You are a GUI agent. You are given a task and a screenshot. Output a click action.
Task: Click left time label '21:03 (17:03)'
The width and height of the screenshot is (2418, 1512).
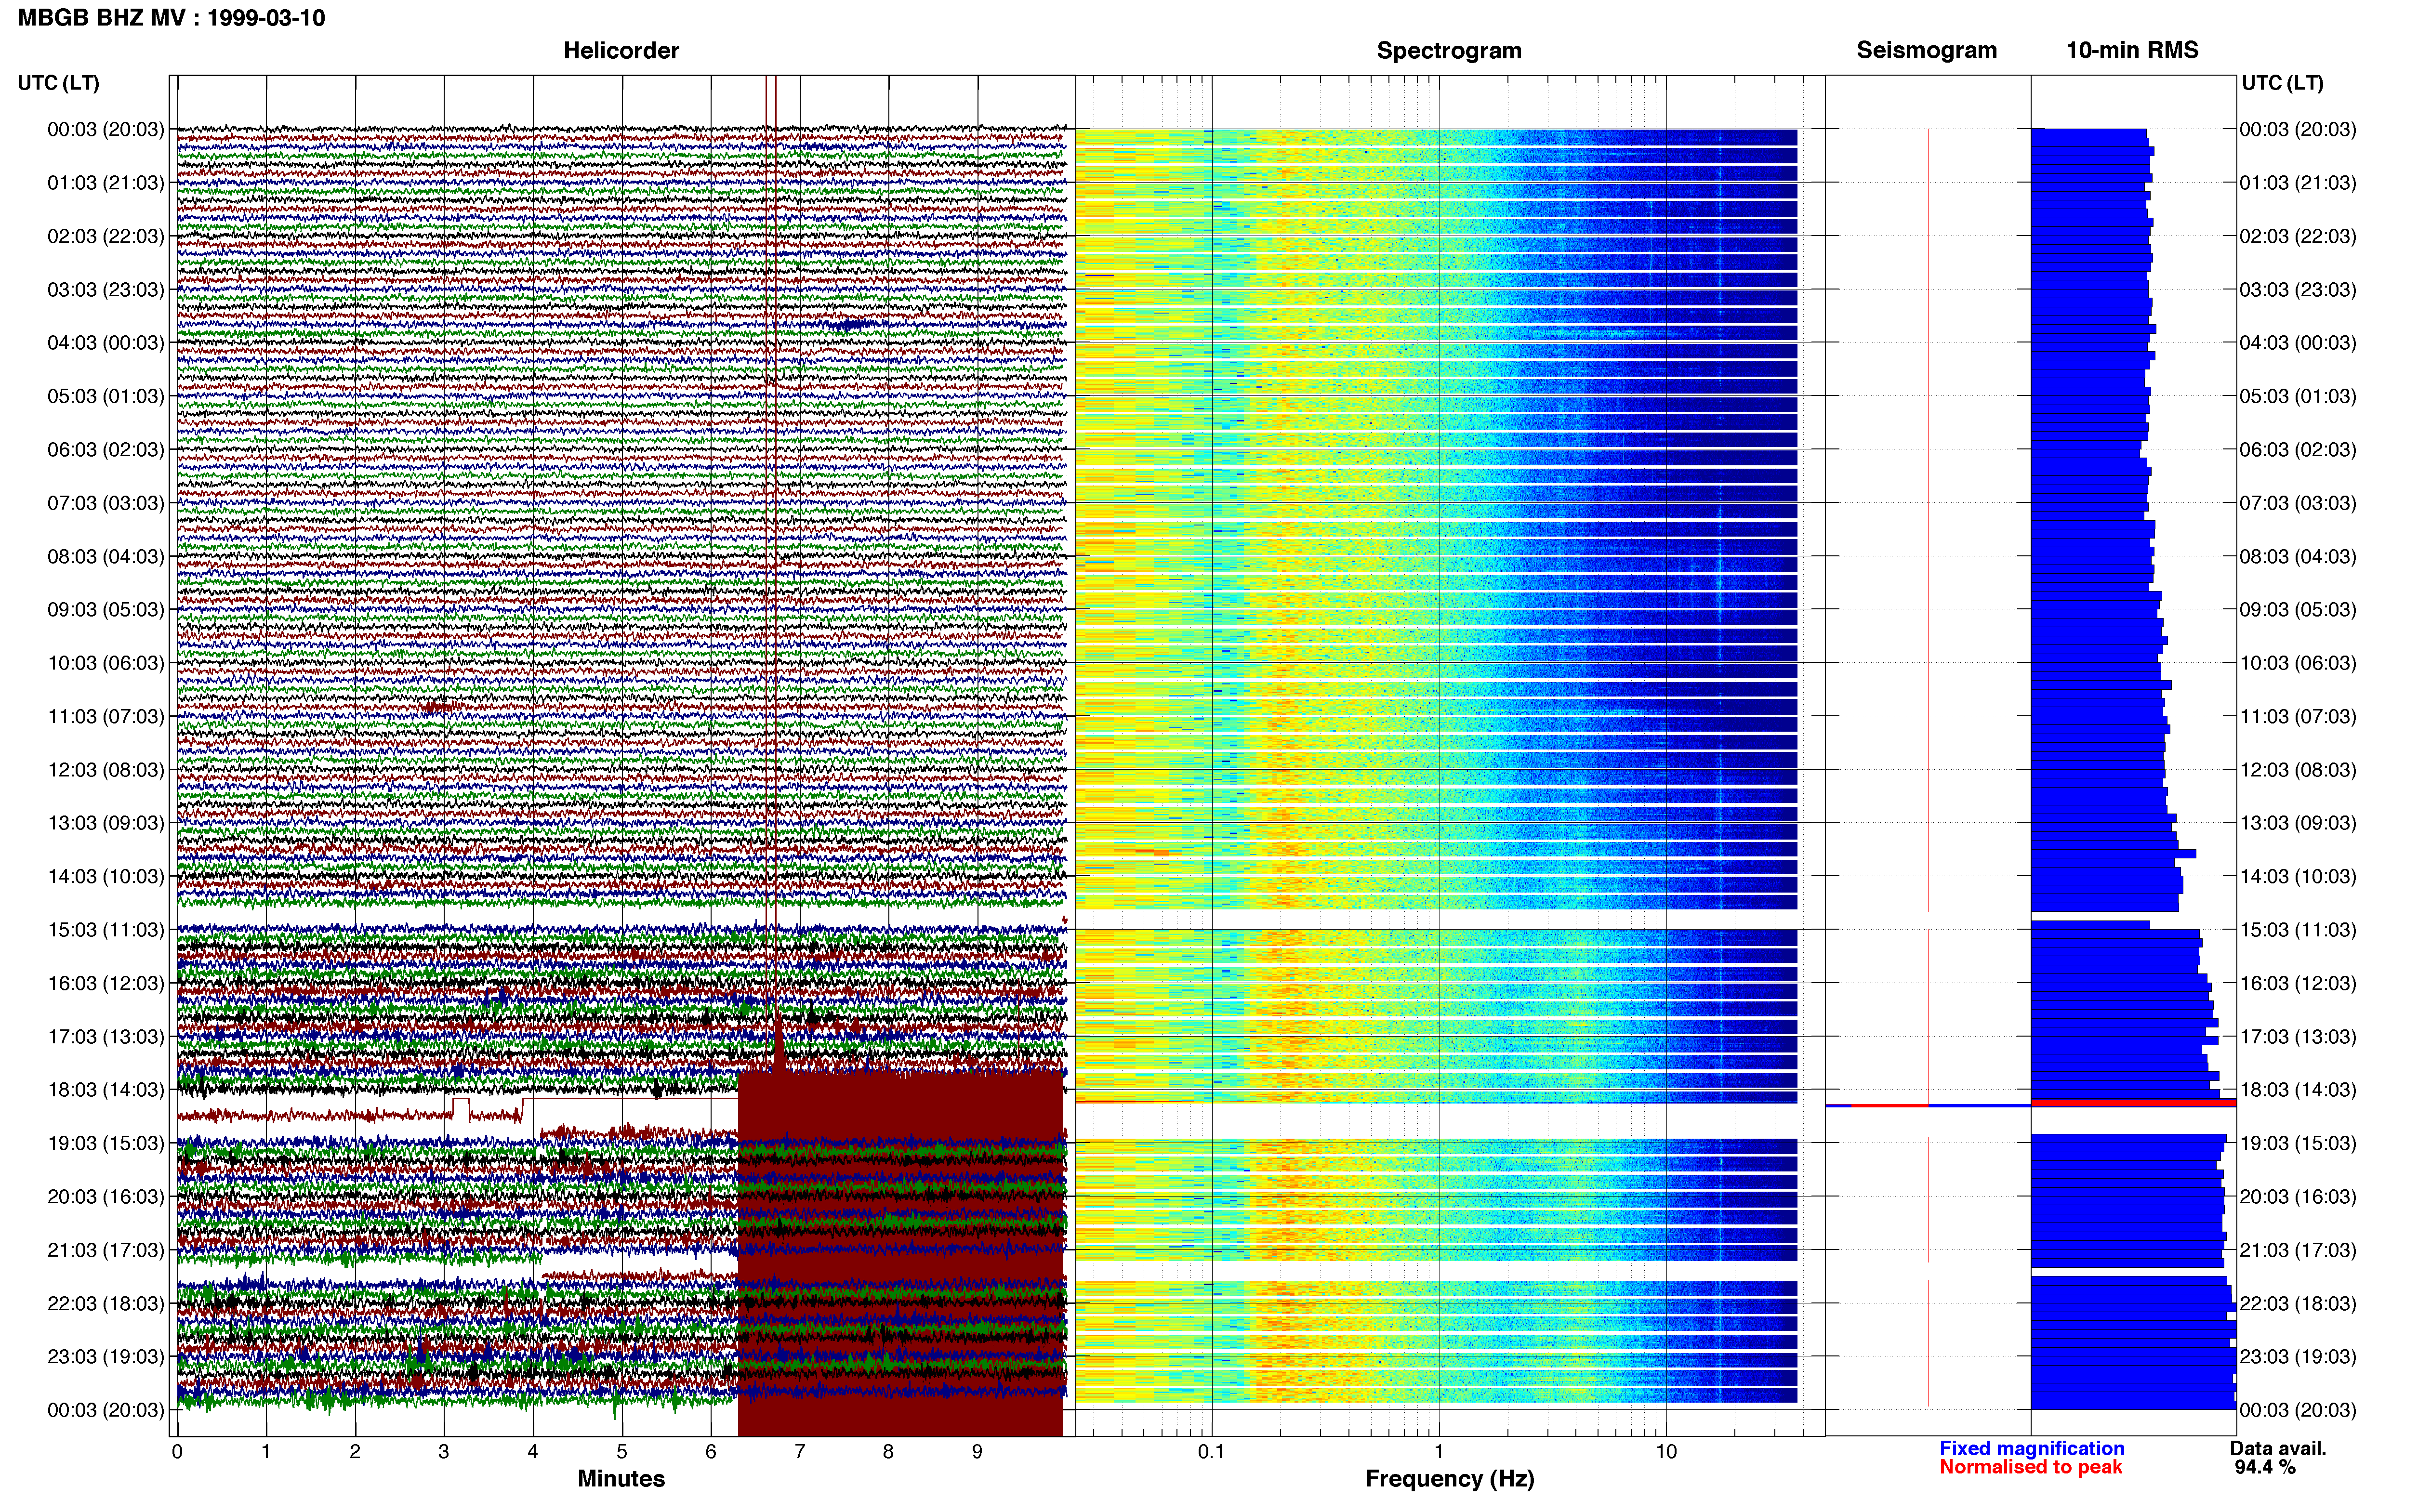(106, 1250)
